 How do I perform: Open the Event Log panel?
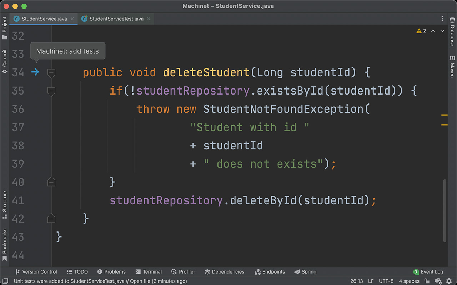(x=428, y=272)
